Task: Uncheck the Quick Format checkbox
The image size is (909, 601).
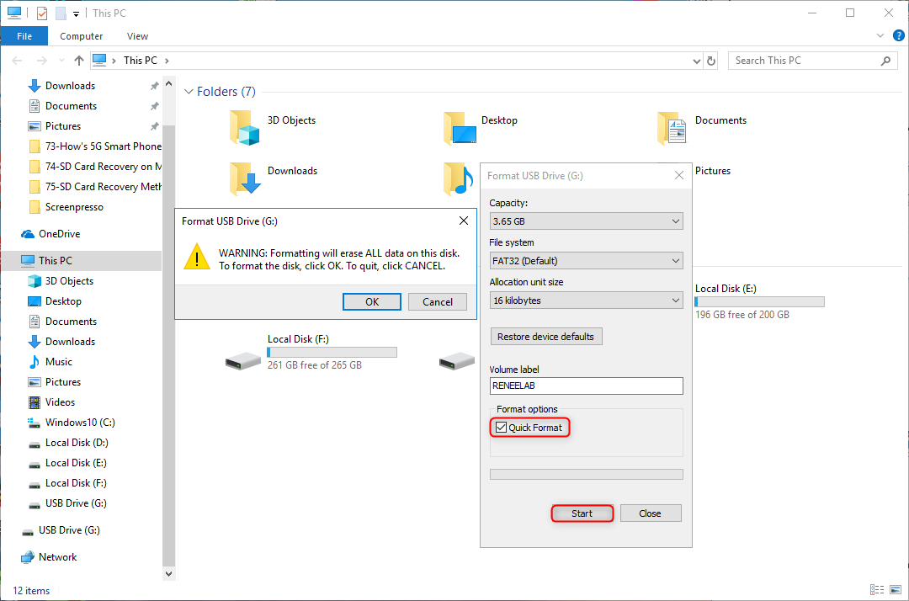Action: click(x=501, y=428)
